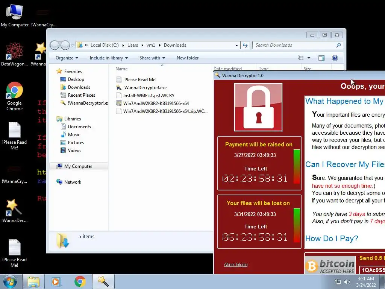The width and height of the screenshot is (385, 289).
Task: Select Pictures library
Action: pos(76,143)
